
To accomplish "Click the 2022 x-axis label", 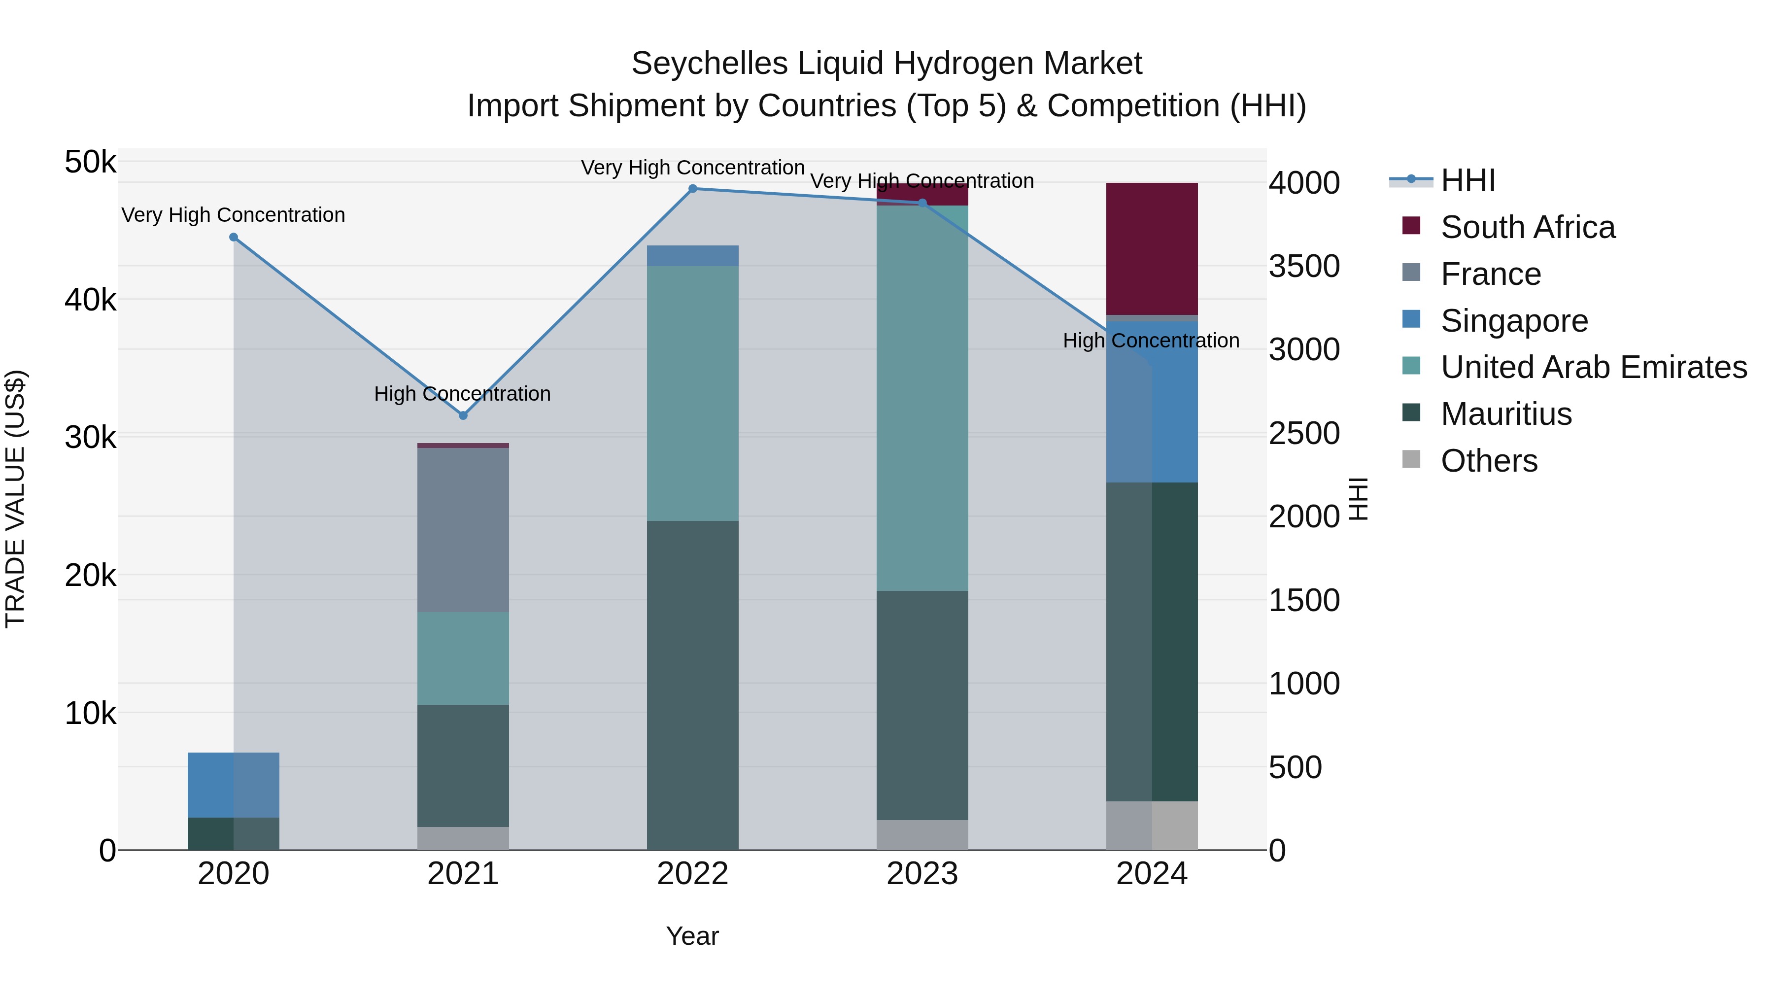I will [x=693, y=874].
